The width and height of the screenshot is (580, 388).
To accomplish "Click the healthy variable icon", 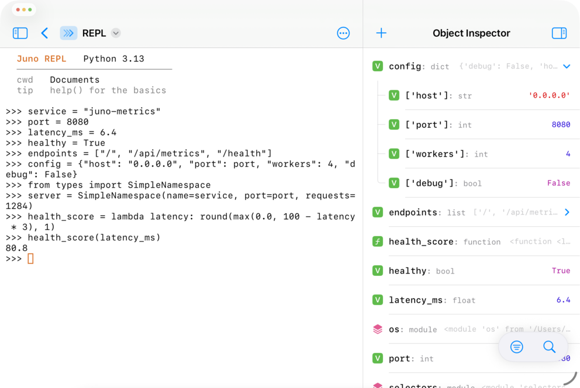I will pyautogui.click(x=377, y=271).
